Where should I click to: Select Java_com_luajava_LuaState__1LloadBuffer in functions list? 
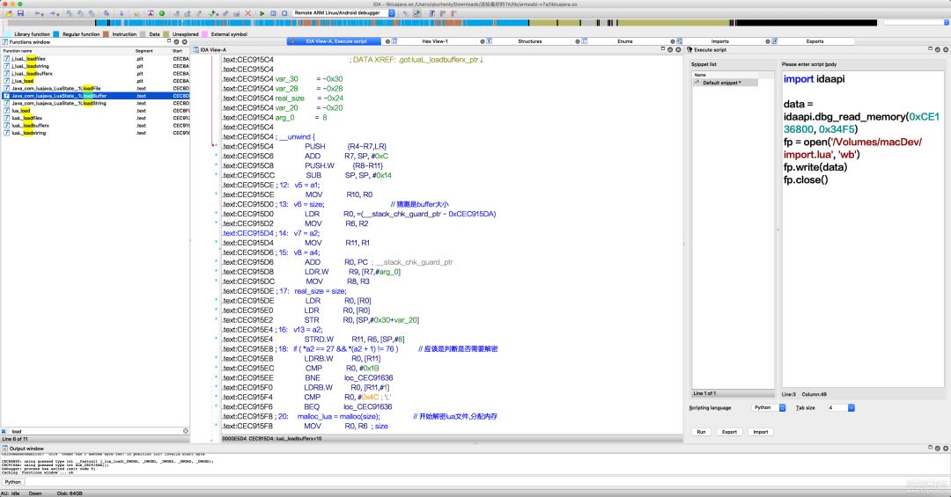tap(59, 96)
